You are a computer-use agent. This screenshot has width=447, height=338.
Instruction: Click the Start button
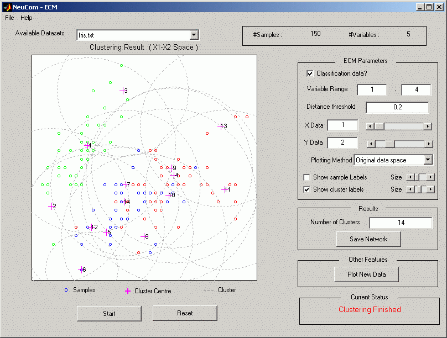point(109,314)
